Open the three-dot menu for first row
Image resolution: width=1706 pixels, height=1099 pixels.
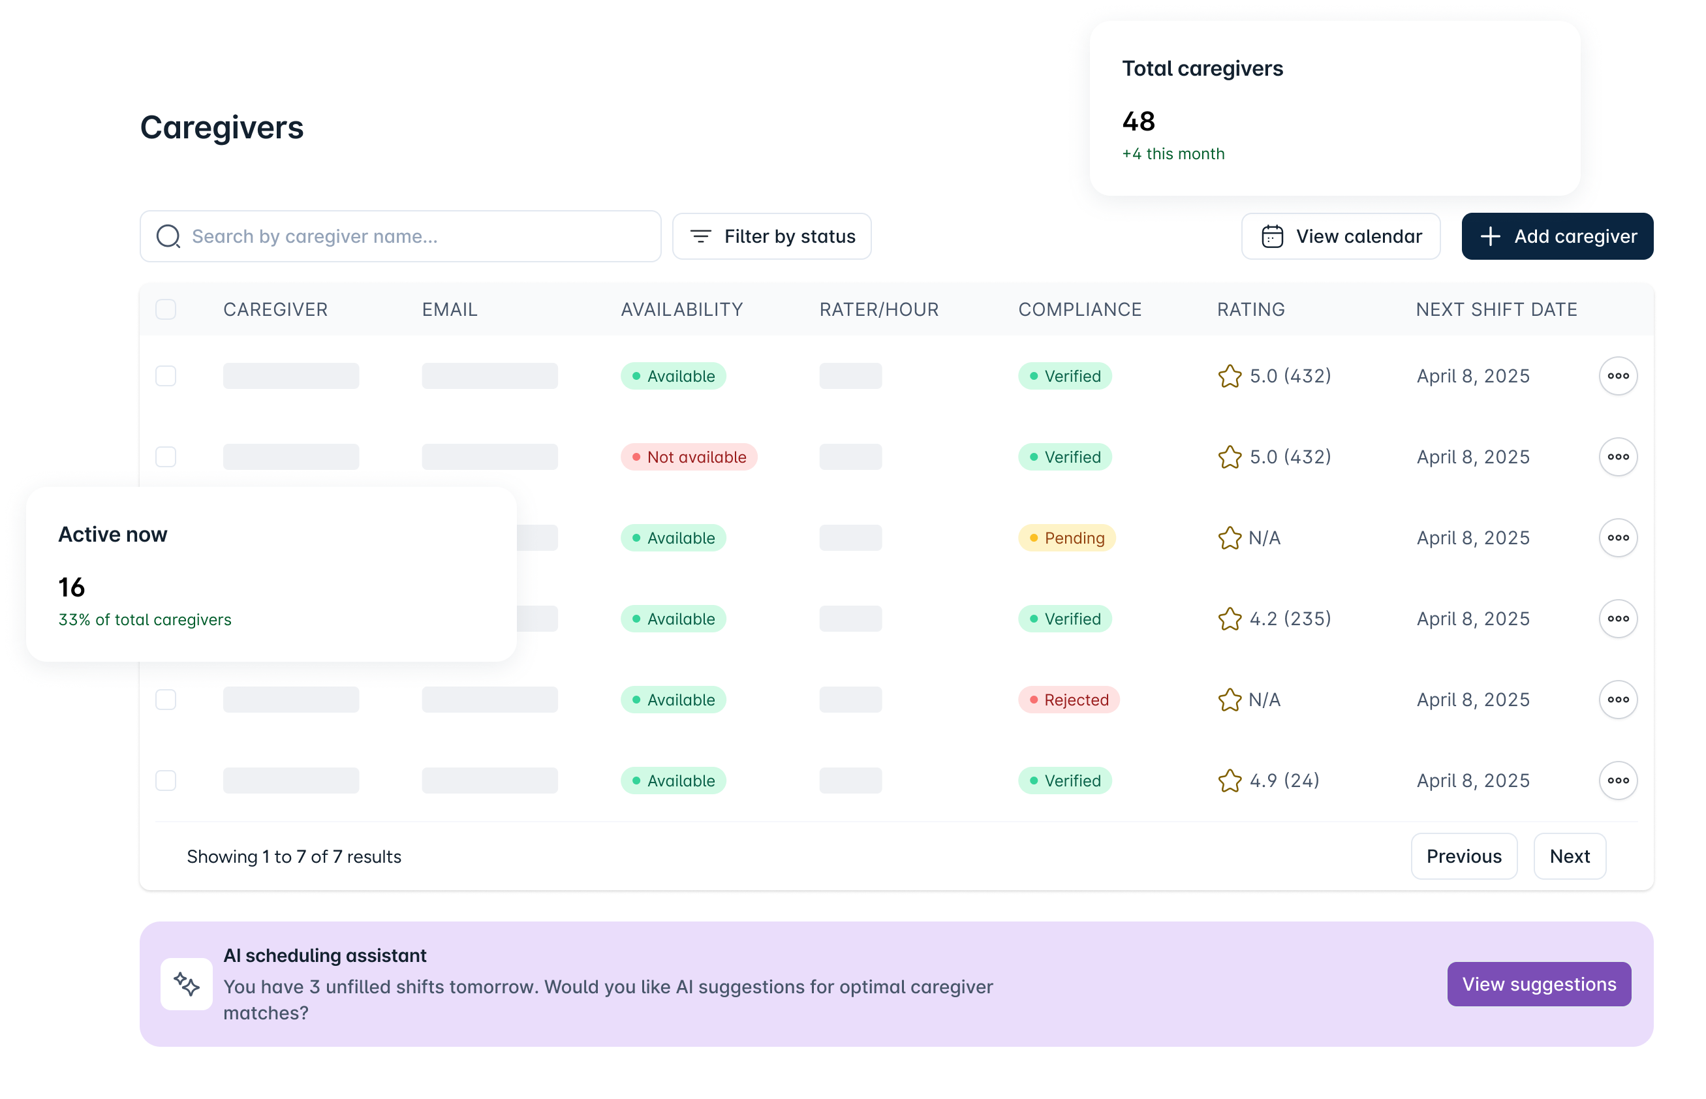click(1617, 376)
